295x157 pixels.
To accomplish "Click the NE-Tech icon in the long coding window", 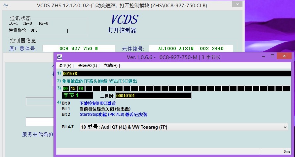I will (59, 57).
